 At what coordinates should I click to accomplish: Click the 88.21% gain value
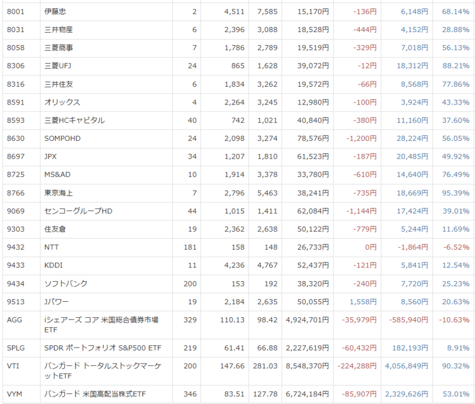tap(455, 66)
